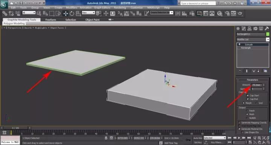Open the Render Setup icon
The width and height of the screenshot is (271, 145).
(227, 14)
